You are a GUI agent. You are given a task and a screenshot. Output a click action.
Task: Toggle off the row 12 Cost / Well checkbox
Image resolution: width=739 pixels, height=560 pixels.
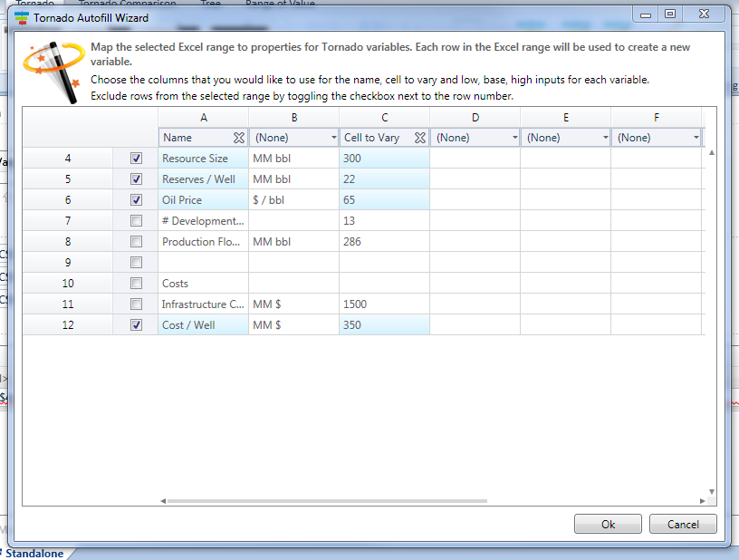tap(136, 325)
